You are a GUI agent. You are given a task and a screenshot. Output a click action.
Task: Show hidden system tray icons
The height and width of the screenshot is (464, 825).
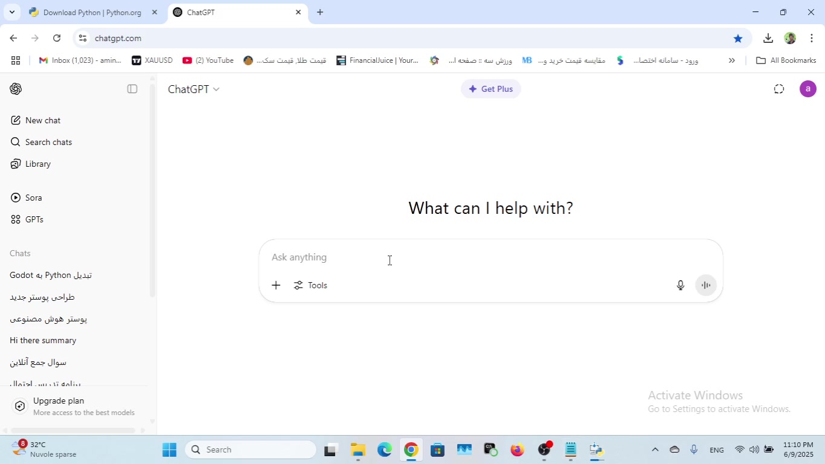655,449
